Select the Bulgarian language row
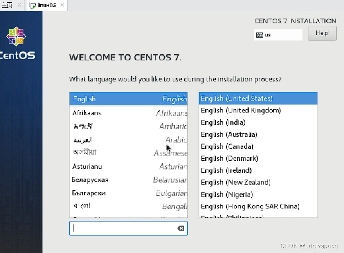 tap(128, 193)
